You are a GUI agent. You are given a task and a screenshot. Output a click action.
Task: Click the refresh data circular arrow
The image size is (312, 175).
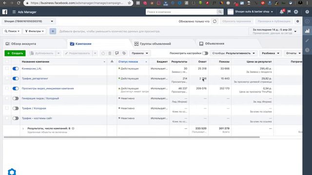(x=214, y=21)
